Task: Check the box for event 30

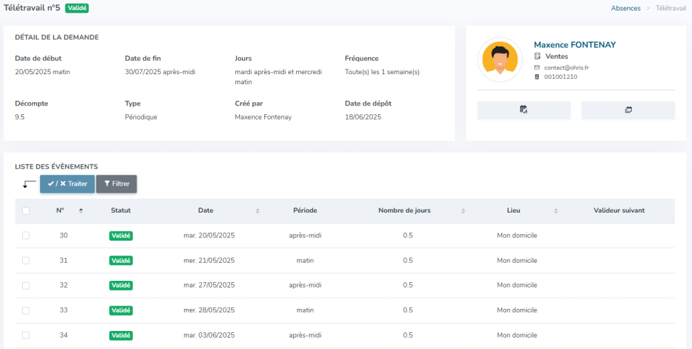Action: click(25, 235)
